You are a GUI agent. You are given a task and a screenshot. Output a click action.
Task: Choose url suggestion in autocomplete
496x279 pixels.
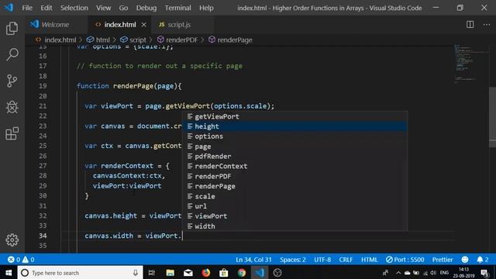tap(295, 206)
